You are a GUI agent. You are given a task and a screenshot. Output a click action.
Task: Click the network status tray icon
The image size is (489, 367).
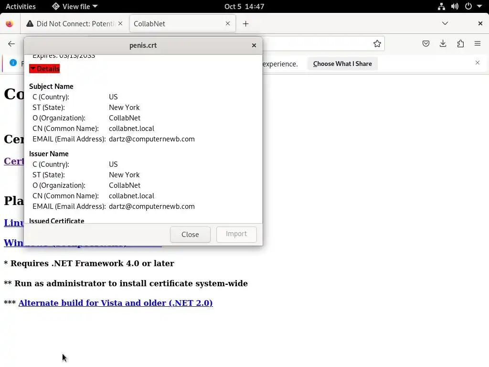(441, 6)
